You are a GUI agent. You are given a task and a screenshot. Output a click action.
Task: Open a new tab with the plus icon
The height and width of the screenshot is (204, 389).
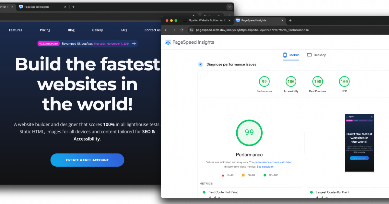pyautogui.click(x=290, y=20)
